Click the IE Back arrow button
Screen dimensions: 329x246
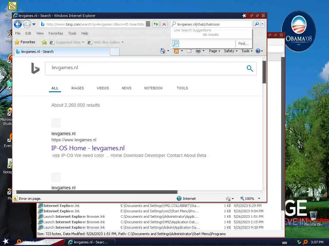tap(18, 24)
